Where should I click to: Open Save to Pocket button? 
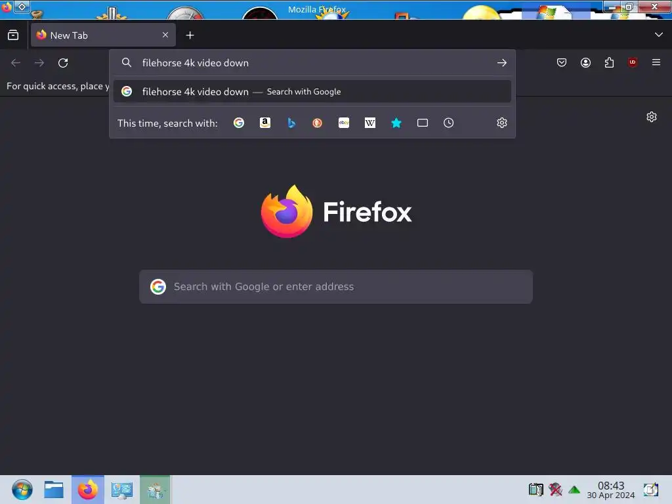pos(562,62)
